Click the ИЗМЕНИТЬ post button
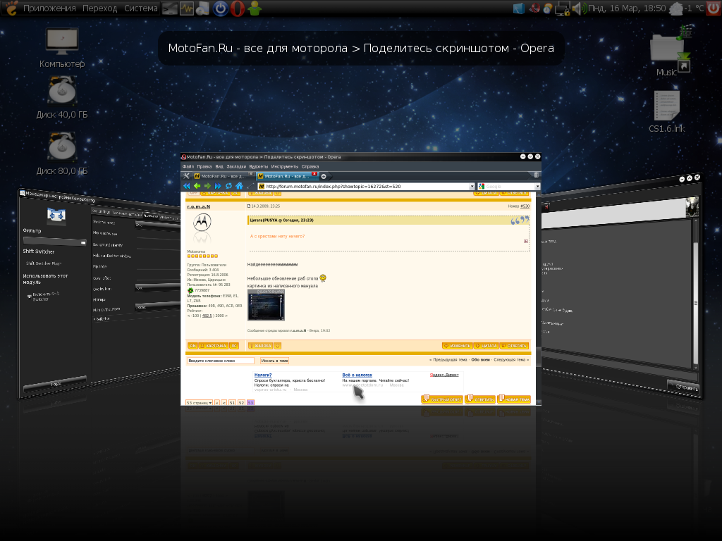 pyautogui.click(x=457, y=345)
